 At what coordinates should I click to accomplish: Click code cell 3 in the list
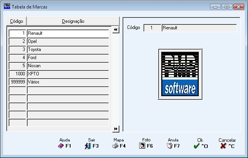point(17,50)
